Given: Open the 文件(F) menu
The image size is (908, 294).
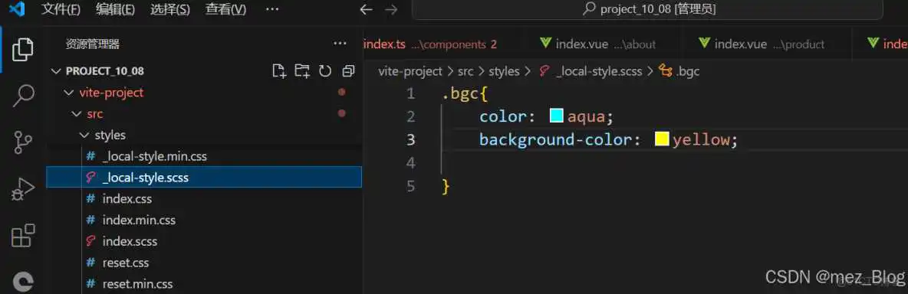Looking at the screenshot, I should [61, 10].
